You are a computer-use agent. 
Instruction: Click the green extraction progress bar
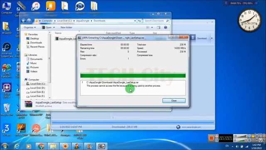(x=133, y=75)
